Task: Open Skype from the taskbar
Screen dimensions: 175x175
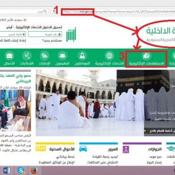Action: pyautogui.click(x=21, y=171)
